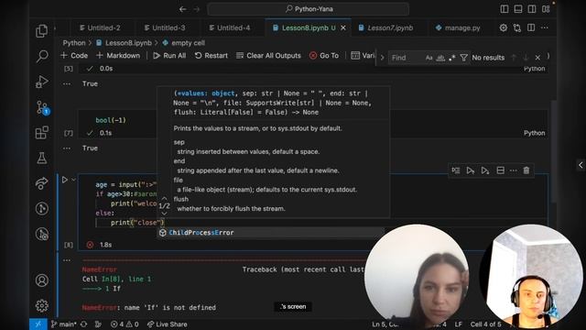Close the Lesson8.ipynb tab
586x330 pixels.
[343, 28]
